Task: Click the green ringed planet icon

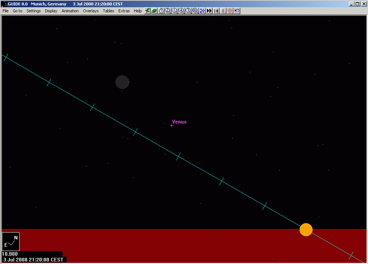Action: pyautogui.click(x=154, y=11)
